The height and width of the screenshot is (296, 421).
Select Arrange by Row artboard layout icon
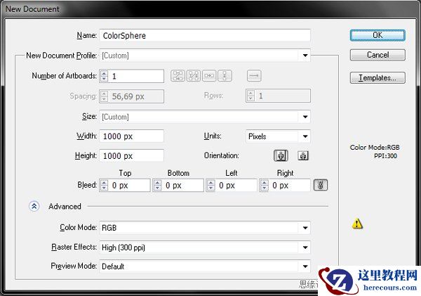point(209,76)
